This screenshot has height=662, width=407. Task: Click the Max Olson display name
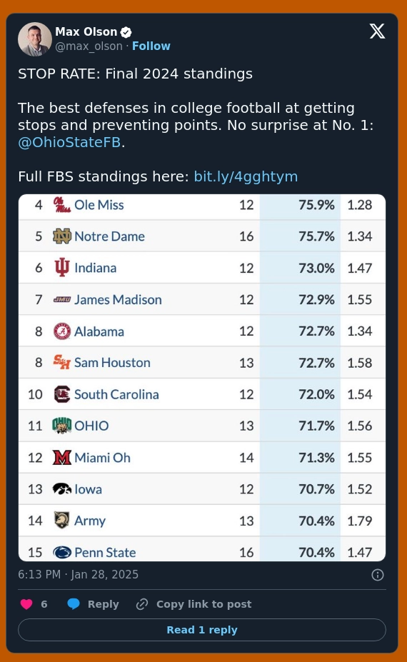(x=86, y=31)
